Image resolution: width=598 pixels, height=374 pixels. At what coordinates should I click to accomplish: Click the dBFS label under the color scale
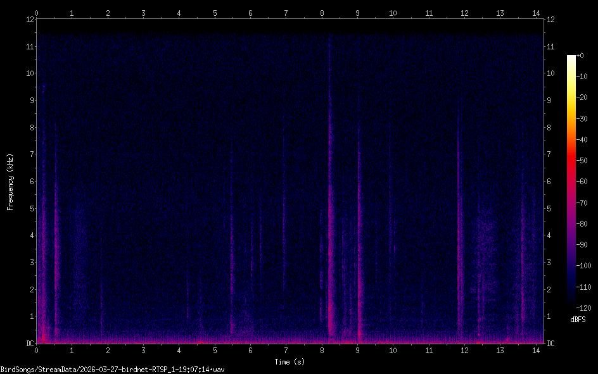pos(578,320)
